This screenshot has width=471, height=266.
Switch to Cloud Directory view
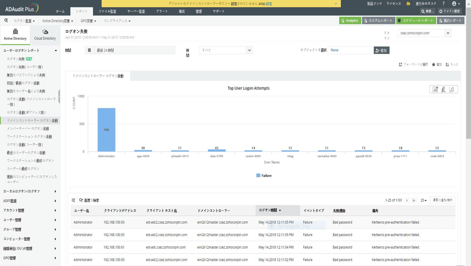pyautogui.click(x=45, y=34)
